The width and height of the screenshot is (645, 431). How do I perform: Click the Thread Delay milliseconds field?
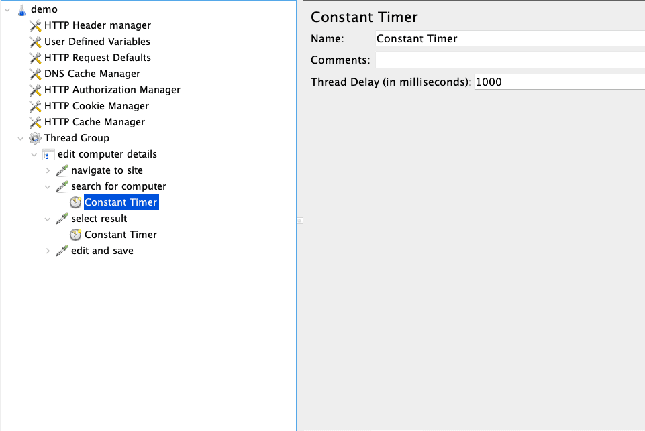click(560, 82)
